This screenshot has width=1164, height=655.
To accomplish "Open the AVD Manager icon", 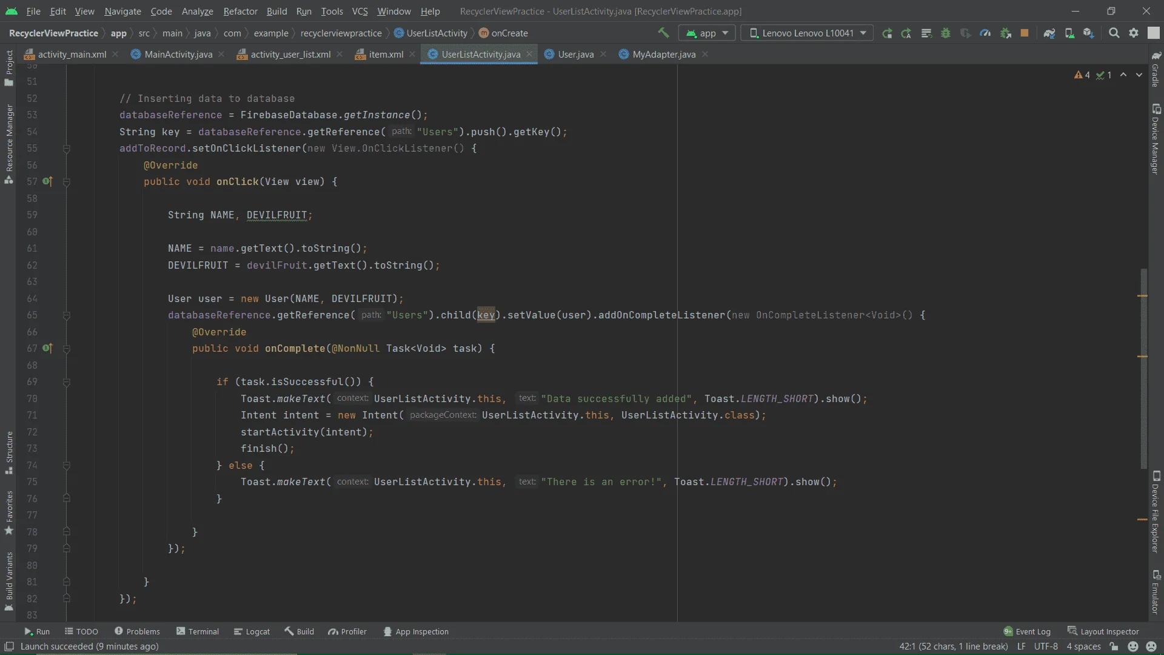I will pos(1069,33).
